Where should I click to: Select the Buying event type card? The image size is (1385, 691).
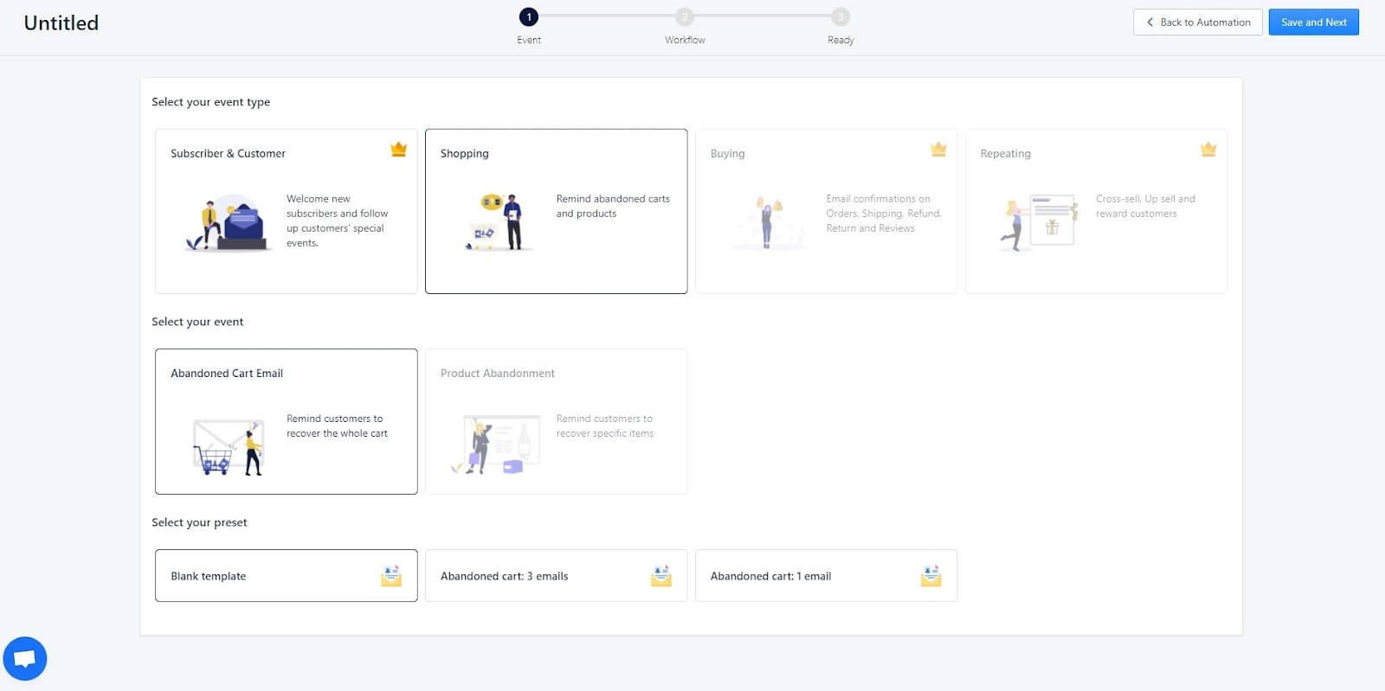point(826,211)
